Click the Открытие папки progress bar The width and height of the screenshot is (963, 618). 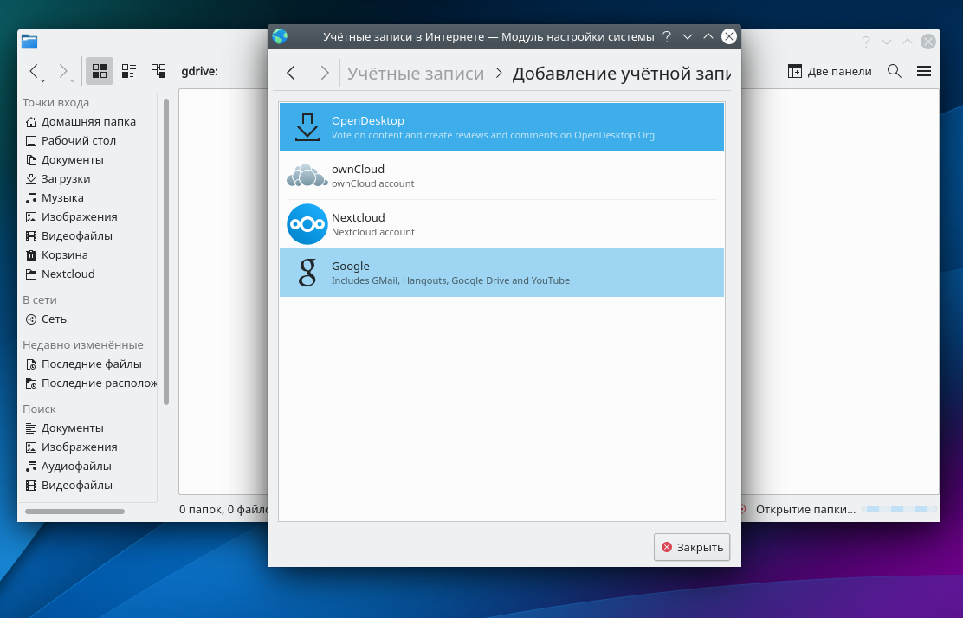click(900, 510)
